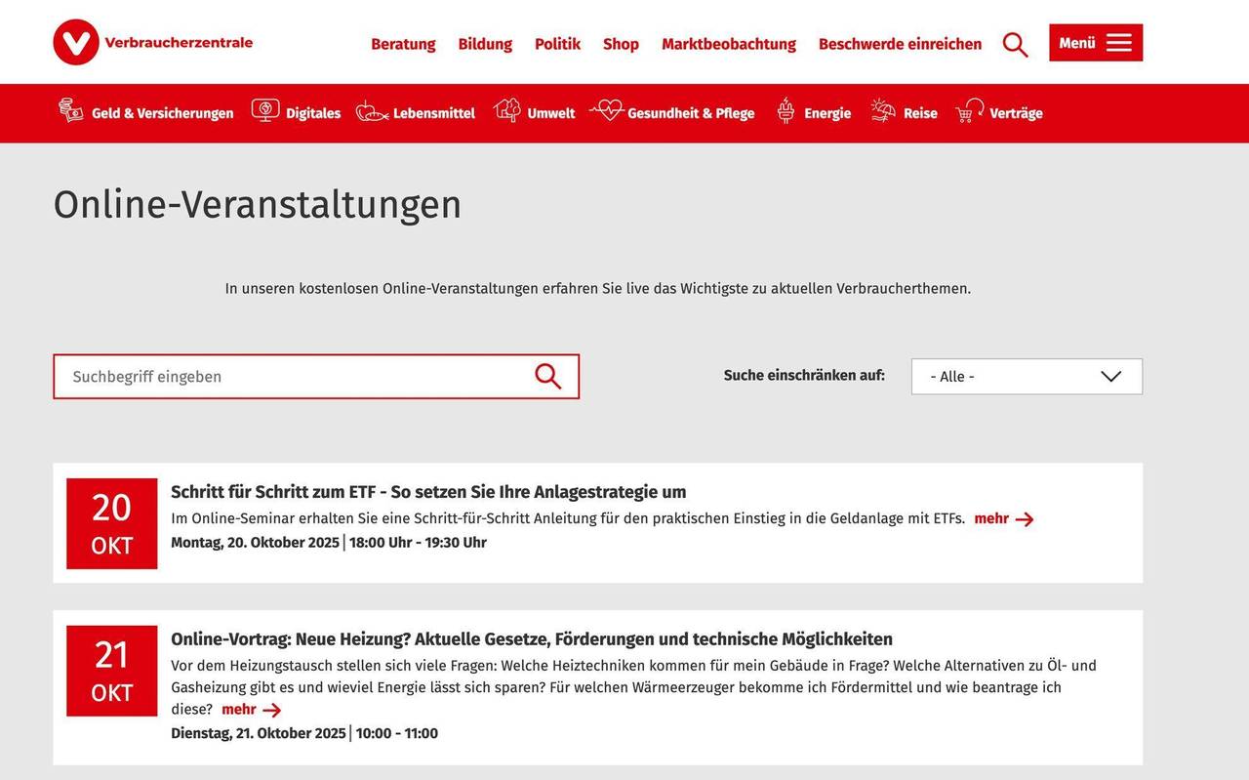The width and height of the screenshot is (1249, 780).
Task: Open the '- Alle -' filter dropdown
Action: click(1026, 376)
